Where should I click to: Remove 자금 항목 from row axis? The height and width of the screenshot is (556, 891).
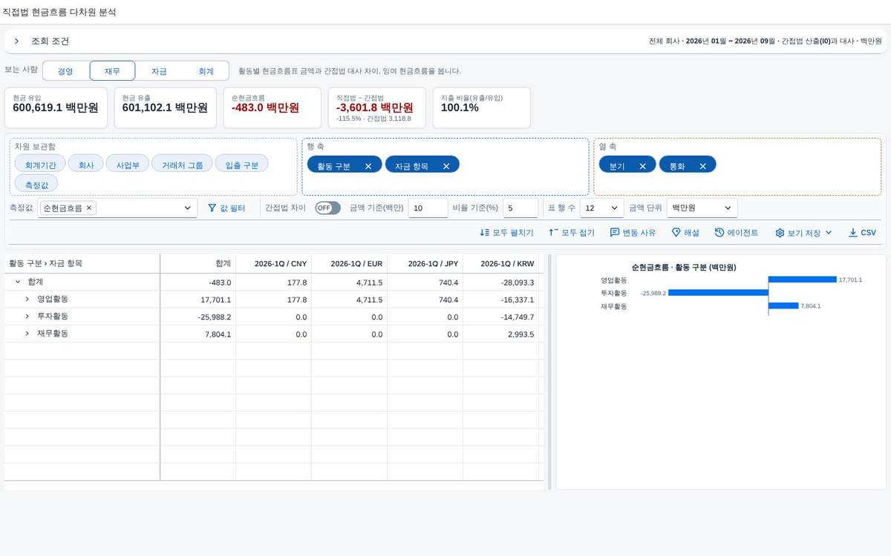point(446,166)
